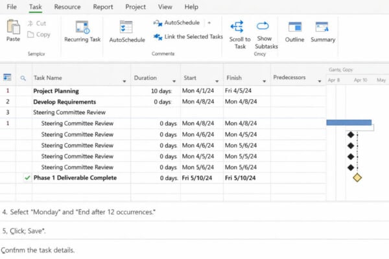Viewport: 389px width, 259px height.
Task: Click the Scroll to Task icon
Action: pyautogui.click(x=237, y=27)
